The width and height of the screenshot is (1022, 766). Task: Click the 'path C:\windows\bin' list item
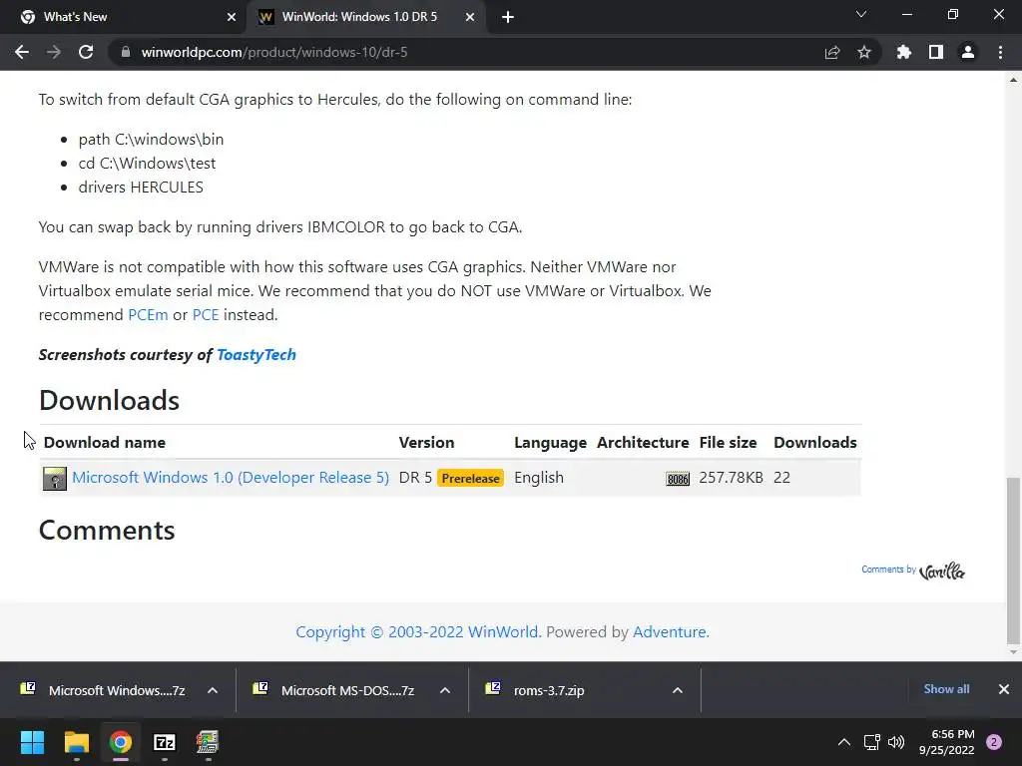(151, 139)
